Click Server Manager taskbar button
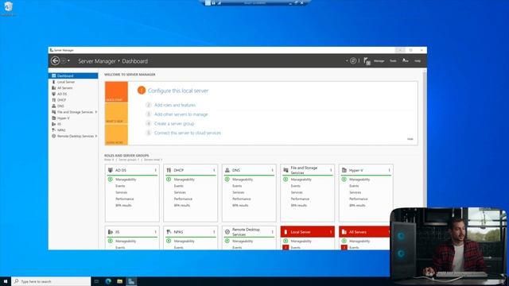 pyautogui.click(x=131, y=281)
